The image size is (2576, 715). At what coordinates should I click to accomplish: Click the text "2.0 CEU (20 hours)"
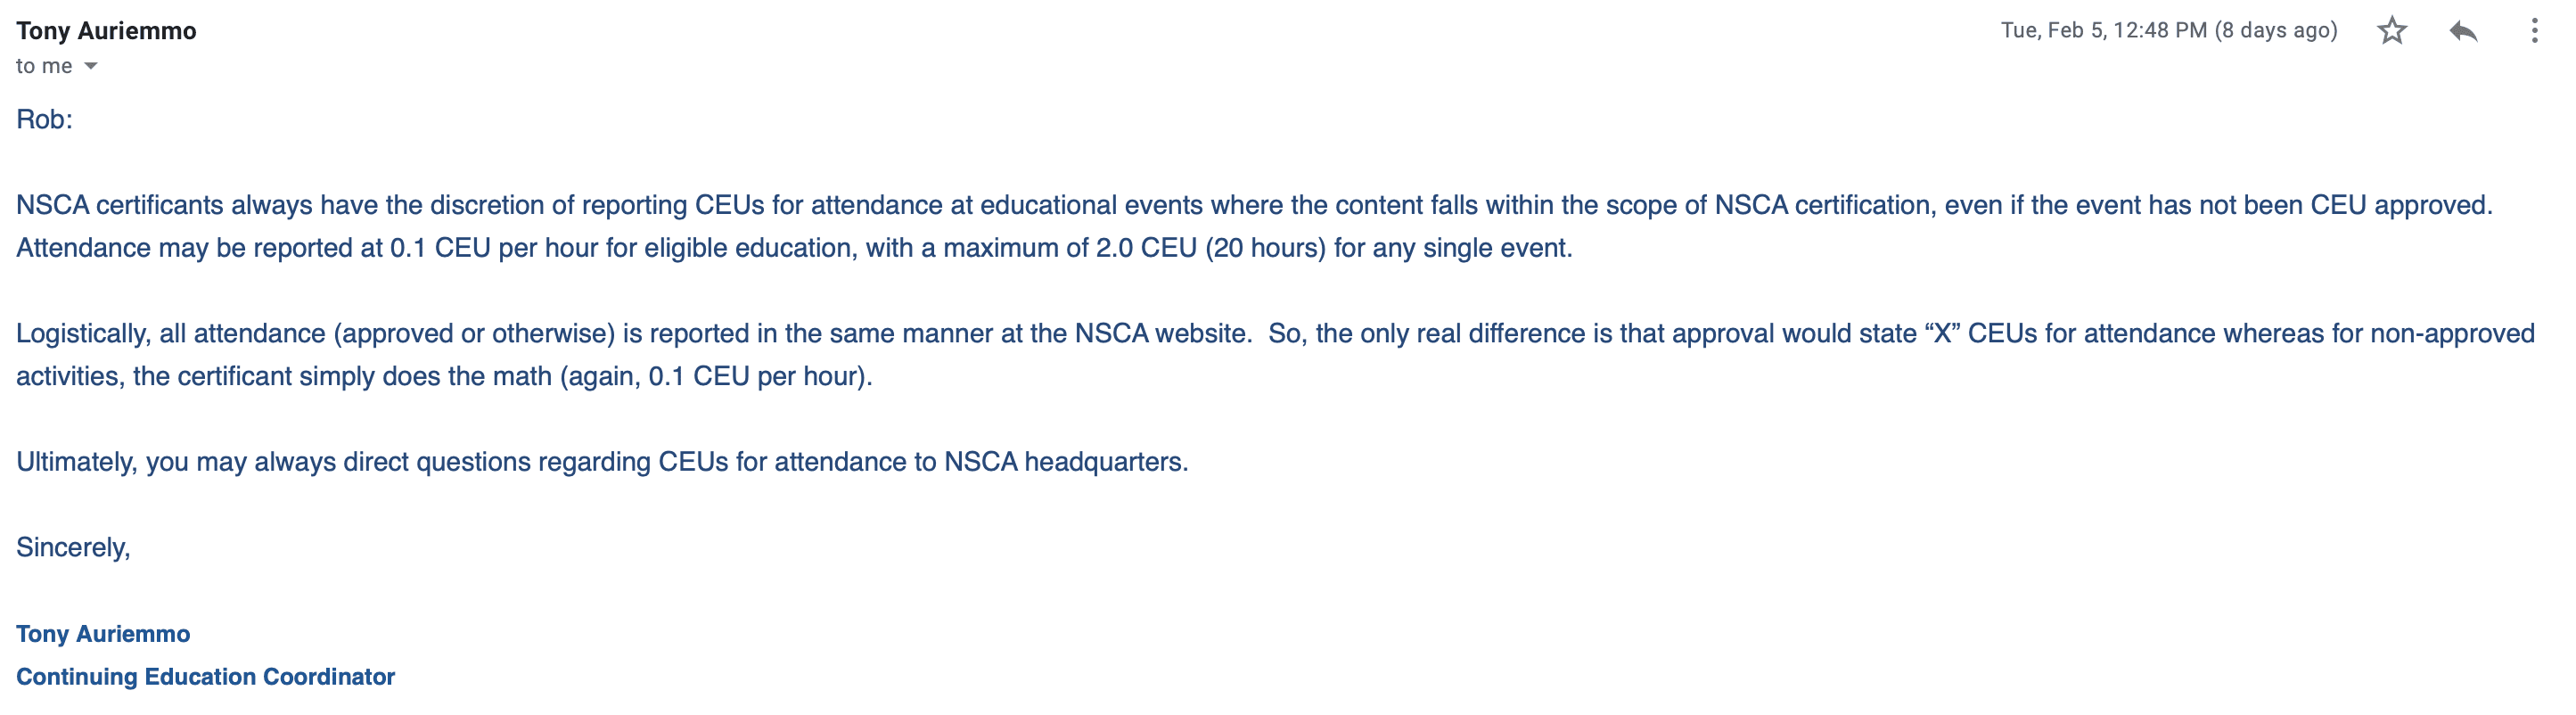[x=1210, y=248]
